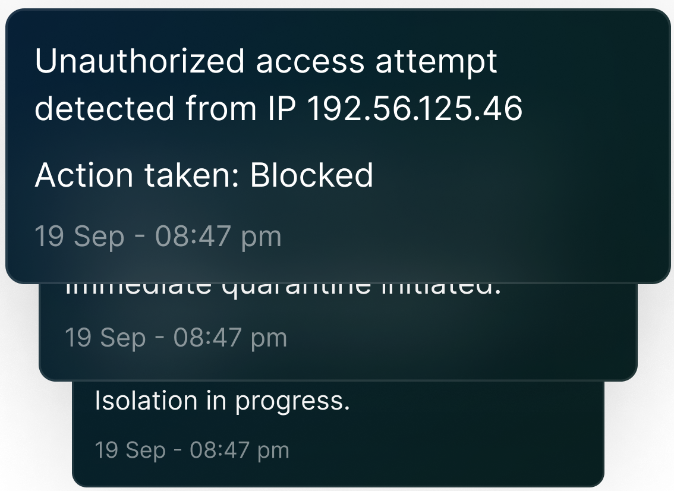The height and width of the screenshot is (491, 674).
Task: Click "19 Sep" date on quarantine notification
Action: click(x=105, y=338)
